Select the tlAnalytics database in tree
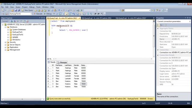 click(x=16, y=40)
